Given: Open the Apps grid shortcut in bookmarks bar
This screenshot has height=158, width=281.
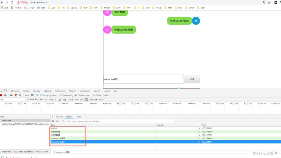Looking at the screenshot, I should 4,8.
